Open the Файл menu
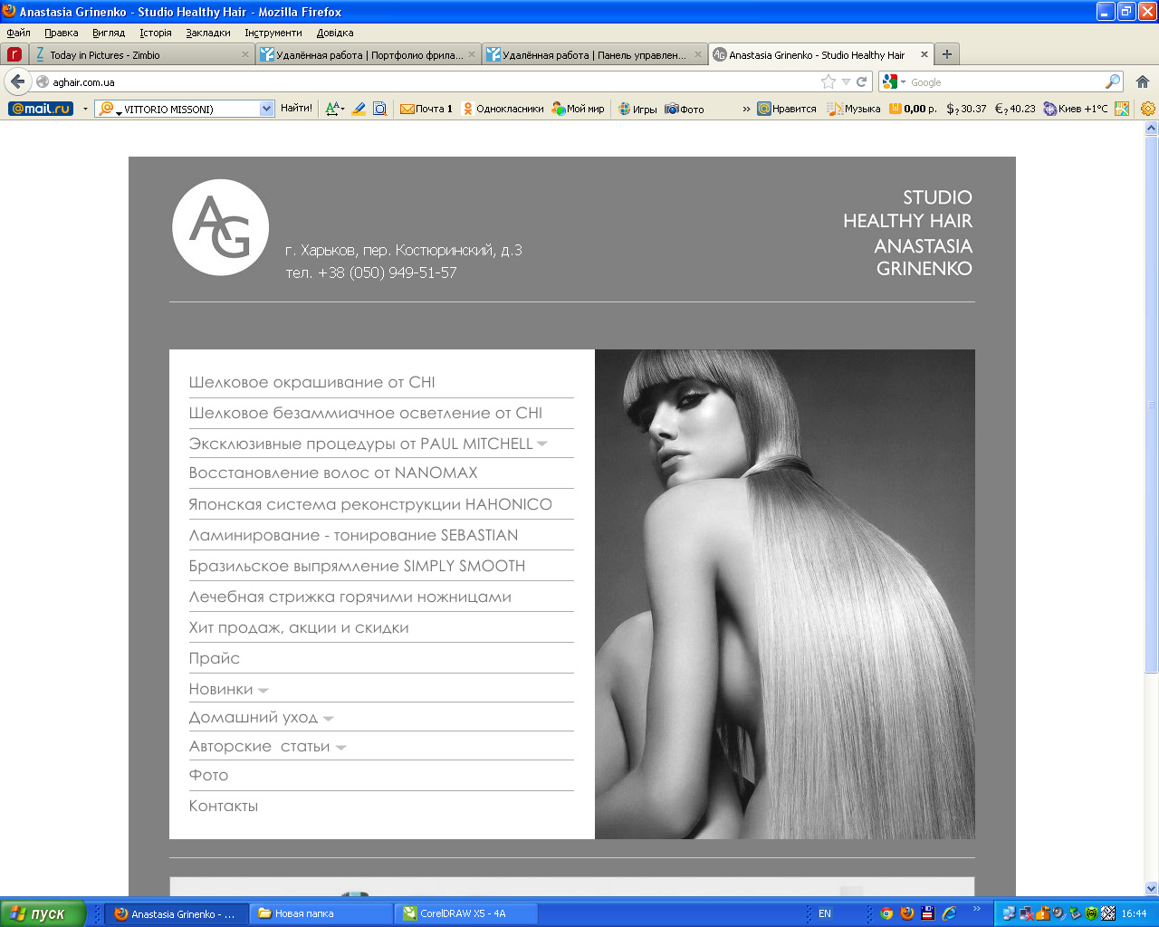Screen dimensions: 1159x927 (x=18, y=33)
